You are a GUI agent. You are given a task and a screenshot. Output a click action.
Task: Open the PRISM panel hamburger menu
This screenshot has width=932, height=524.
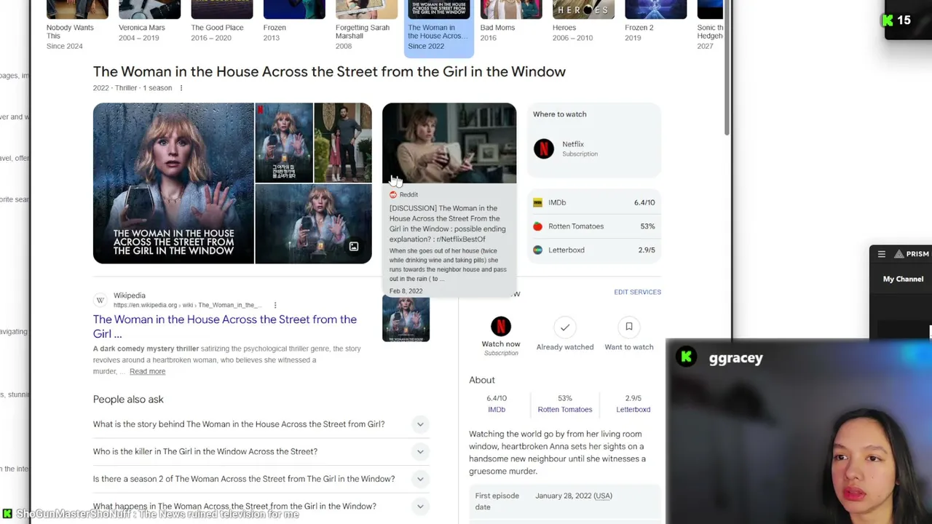coord(882,254)
